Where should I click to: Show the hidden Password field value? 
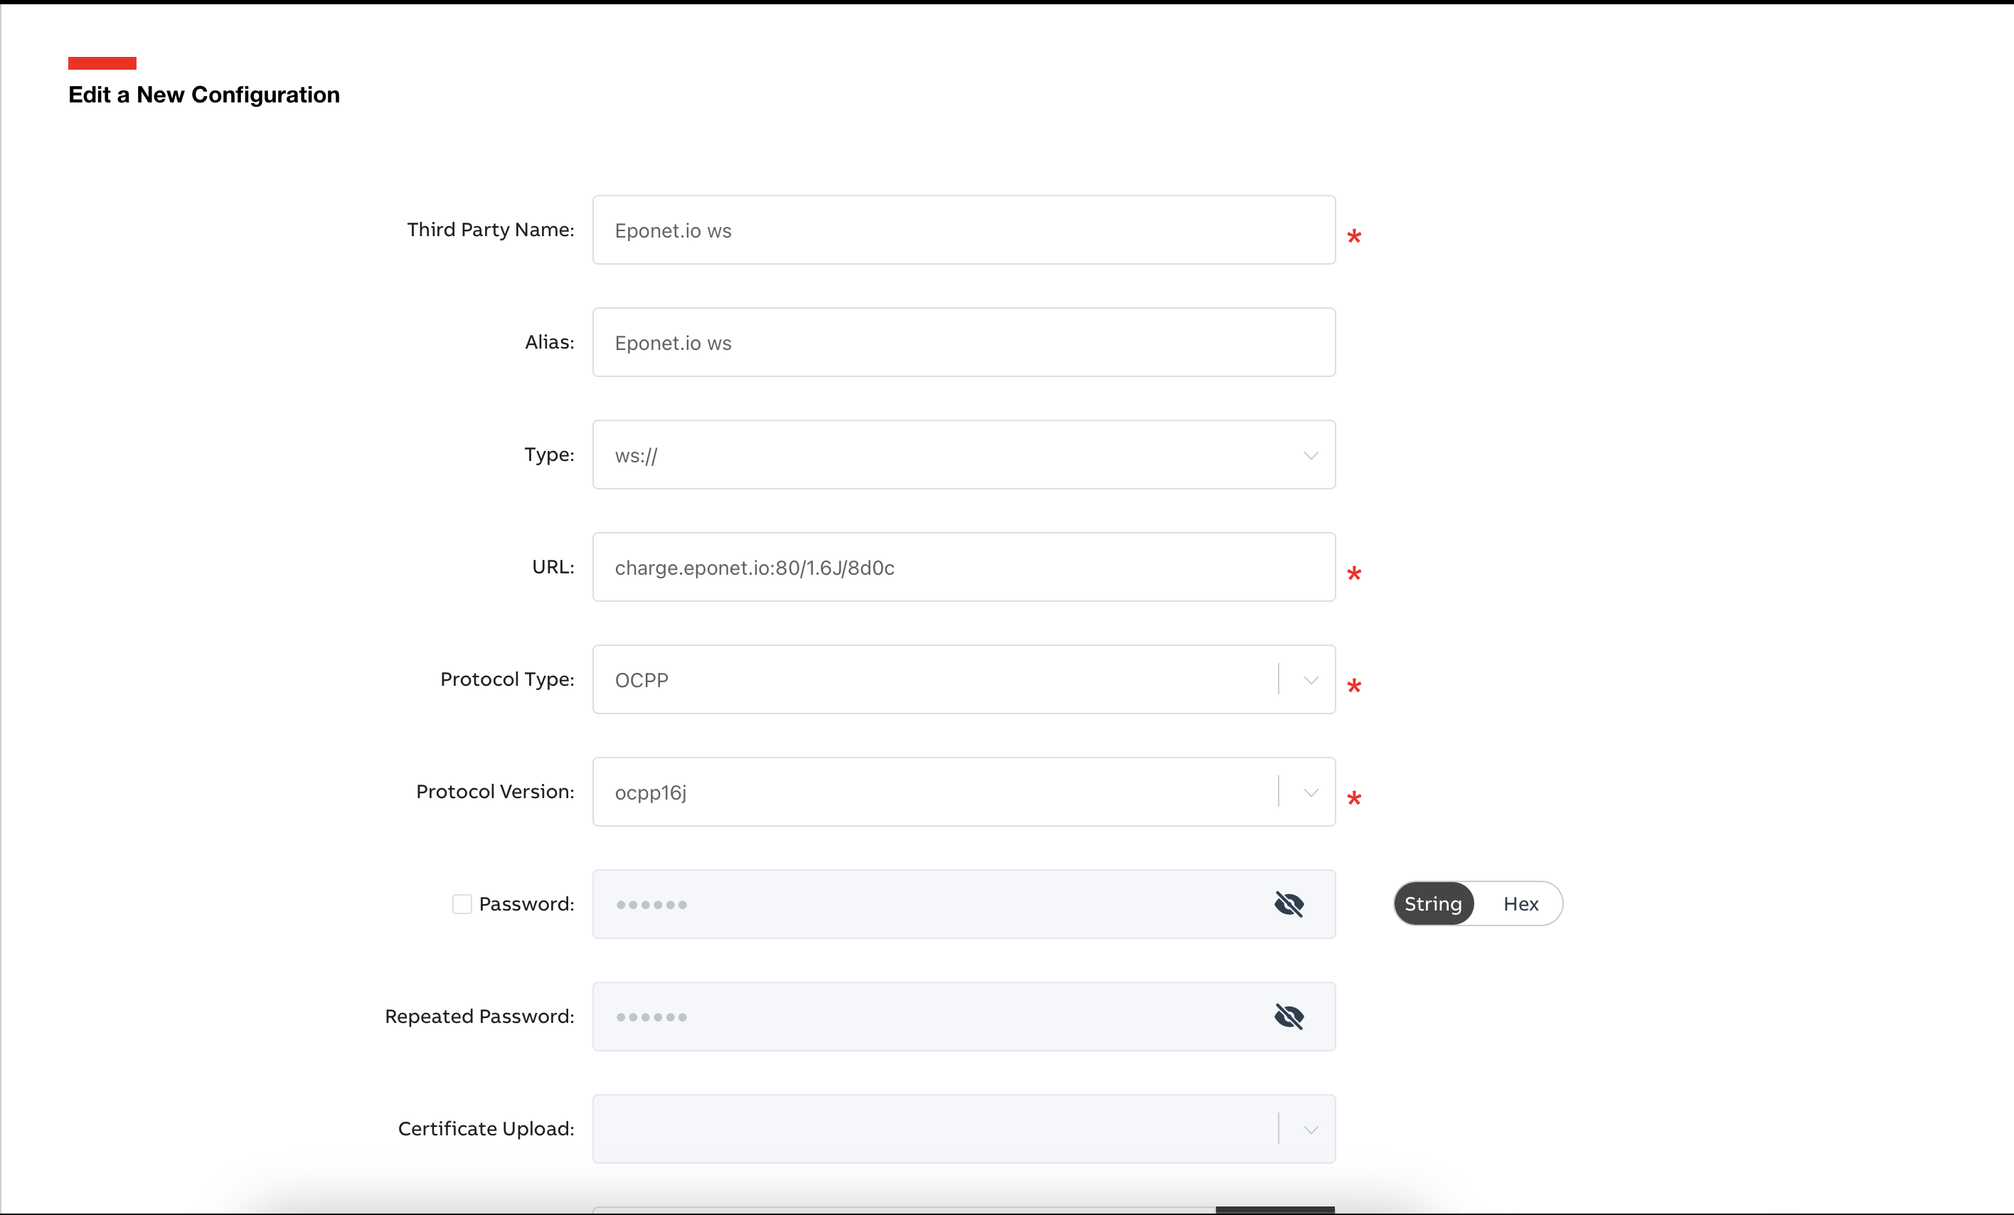click(1289, 903)
